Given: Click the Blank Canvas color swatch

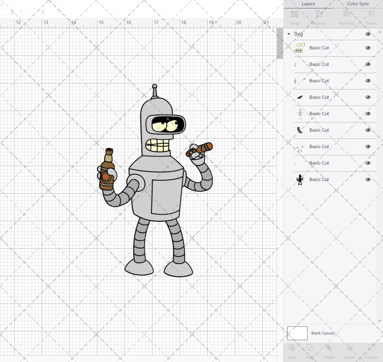Looking at the screenshot, I should 297,333.
